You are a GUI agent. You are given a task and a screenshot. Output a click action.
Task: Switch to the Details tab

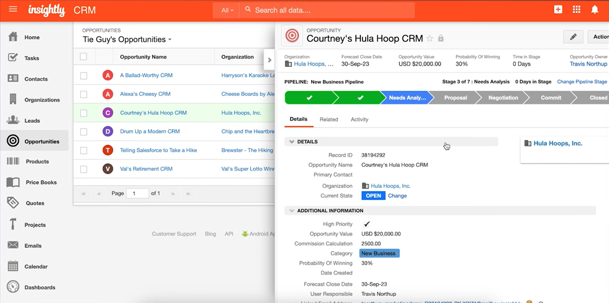(x=298, y=119)
